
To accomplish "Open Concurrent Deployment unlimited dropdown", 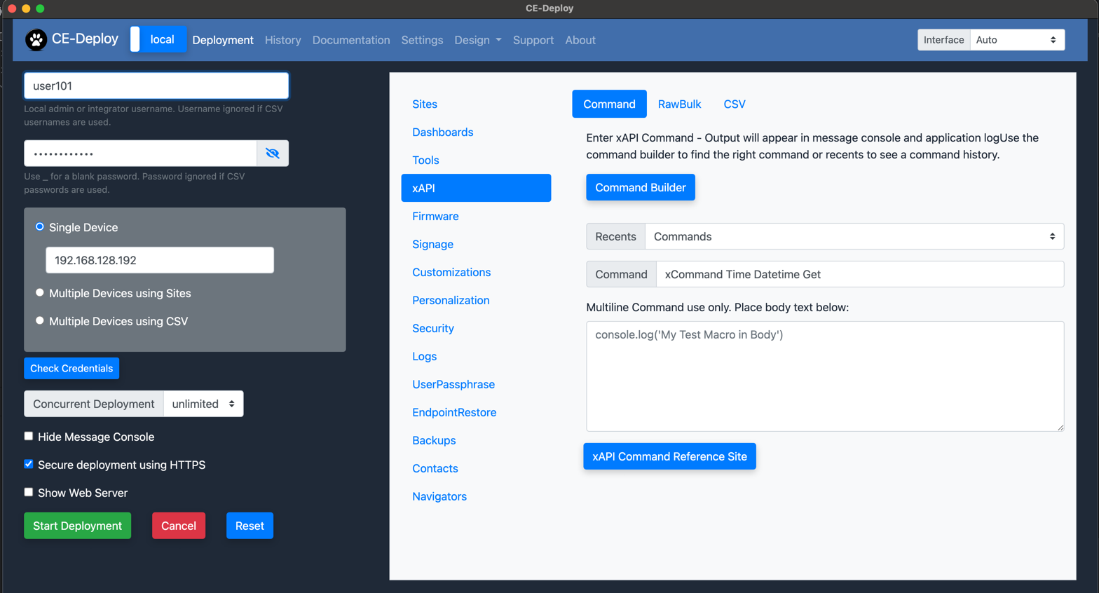I will point(203,404).
